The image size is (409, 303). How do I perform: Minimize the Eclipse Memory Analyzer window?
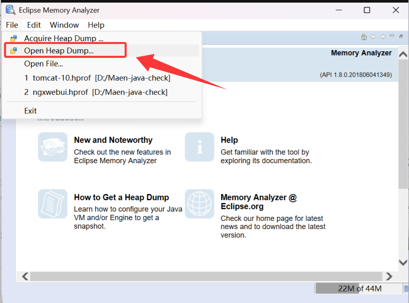pyautogui.click(x=339, y=10)
